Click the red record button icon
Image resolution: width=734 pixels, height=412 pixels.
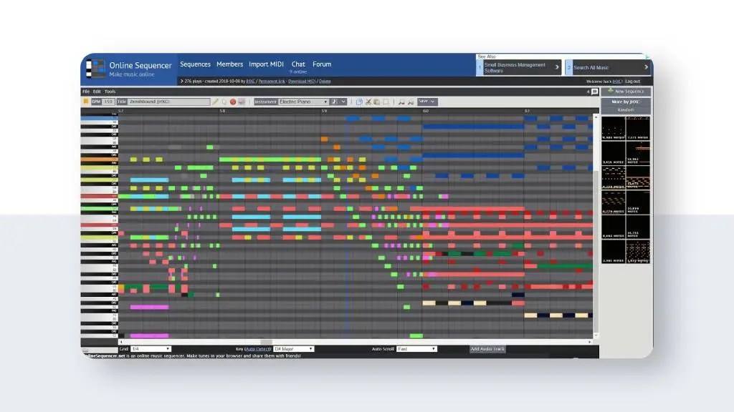tap(233, 102)
